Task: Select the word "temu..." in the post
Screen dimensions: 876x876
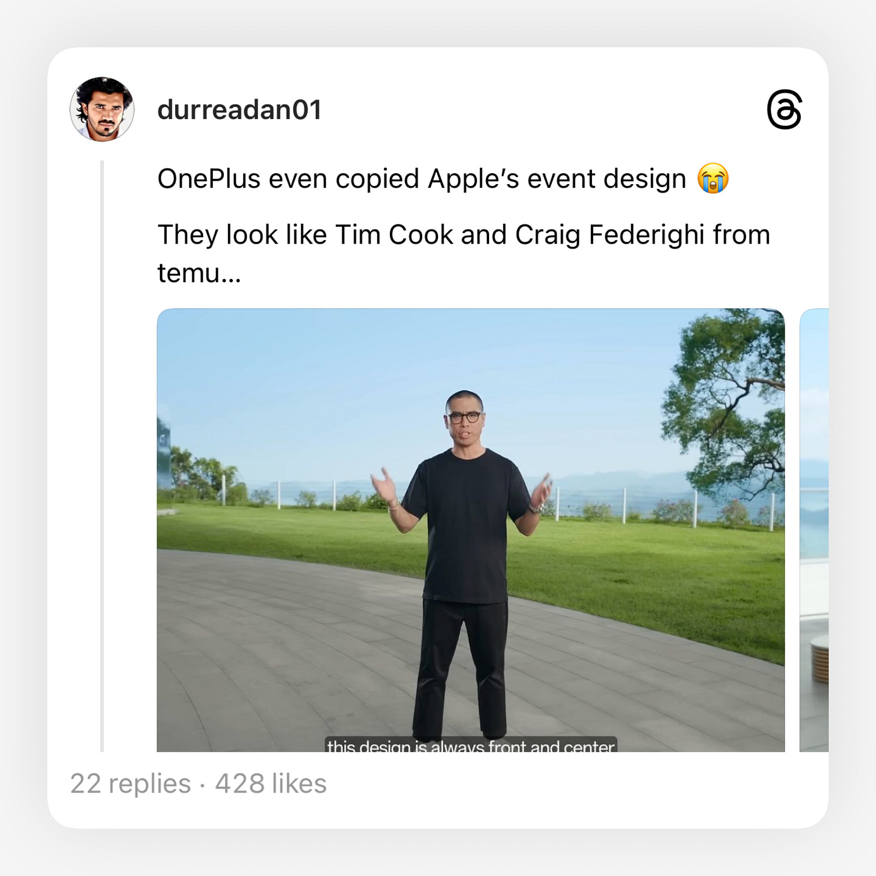Action: [199, 273]
